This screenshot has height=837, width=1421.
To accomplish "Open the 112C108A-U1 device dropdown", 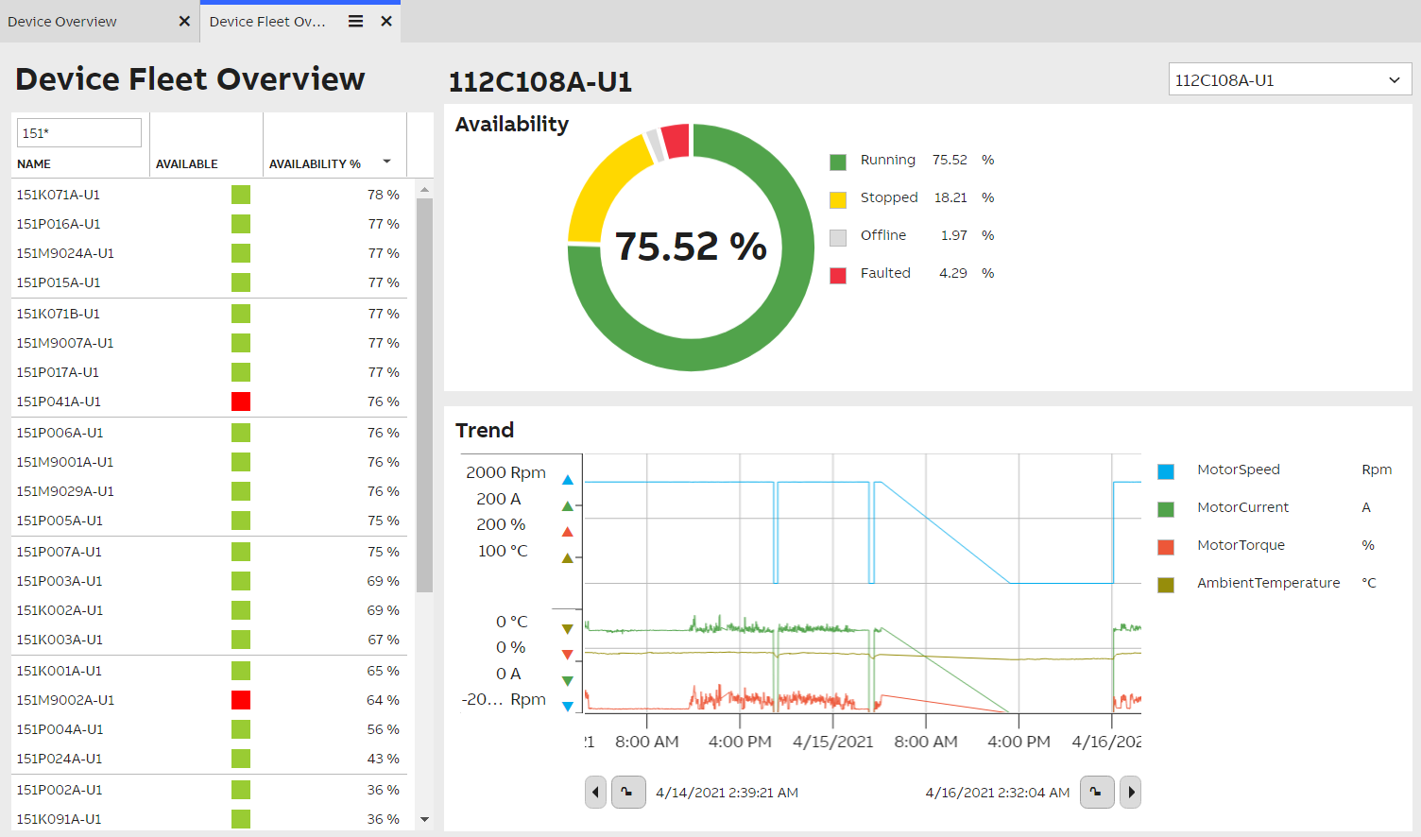I will pos(1290,80).
